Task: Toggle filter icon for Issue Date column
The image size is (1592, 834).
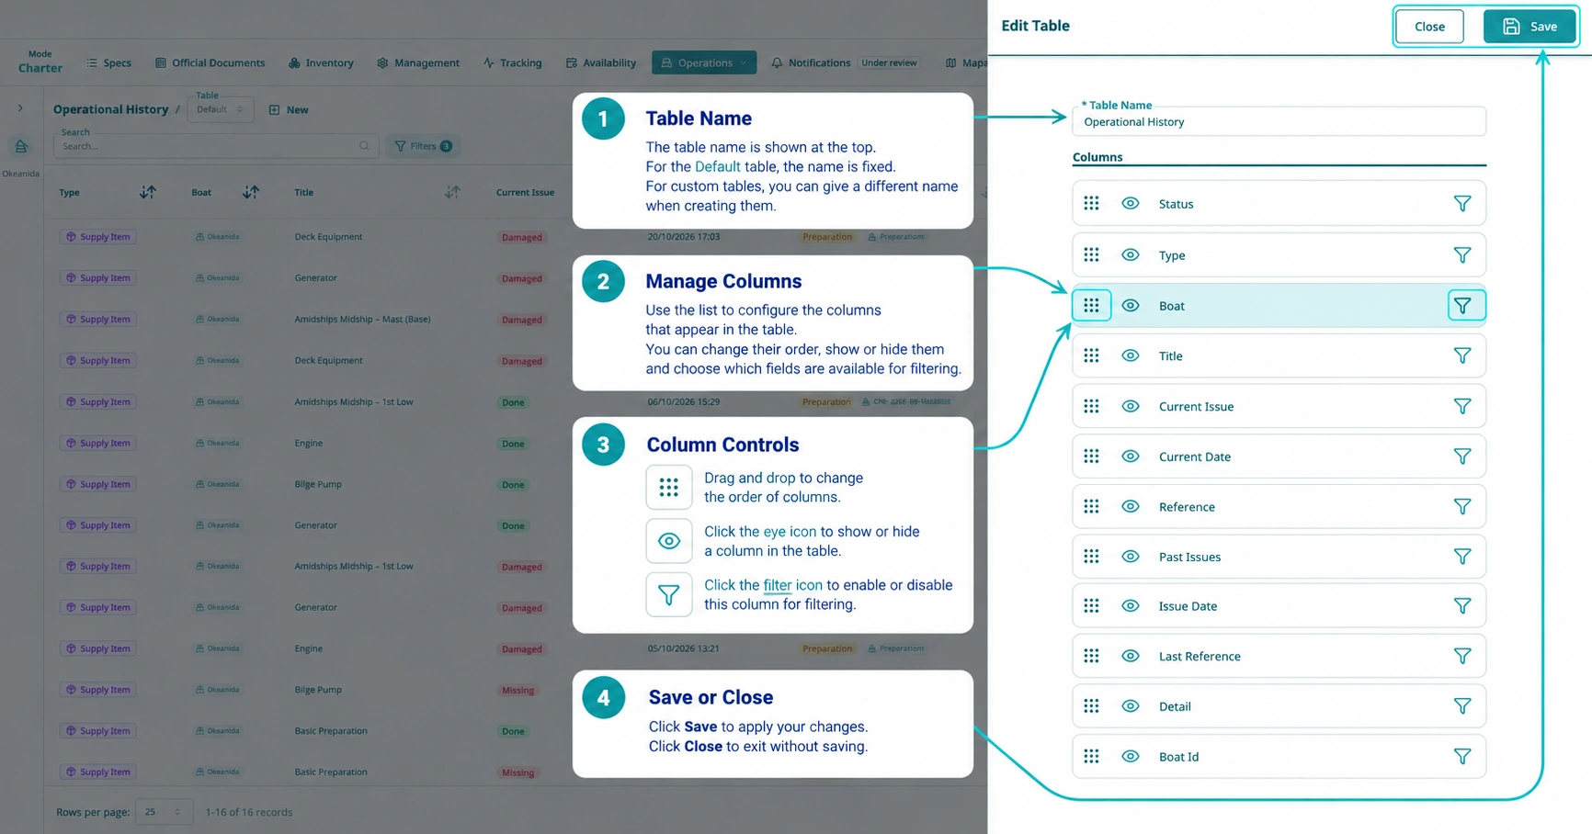Action: 1461,606
